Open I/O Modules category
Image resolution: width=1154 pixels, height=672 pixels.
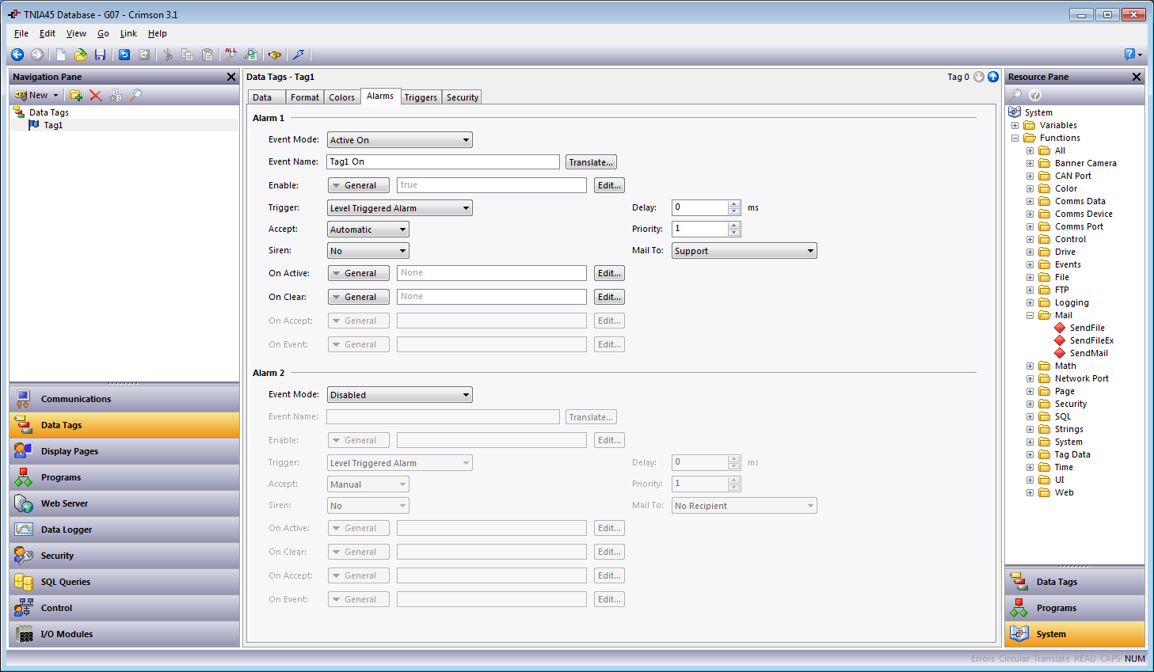[124, 634]
